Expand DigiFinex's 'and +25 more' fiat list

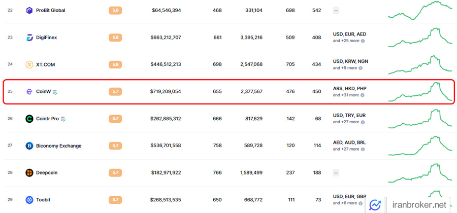tap(346, 41)
